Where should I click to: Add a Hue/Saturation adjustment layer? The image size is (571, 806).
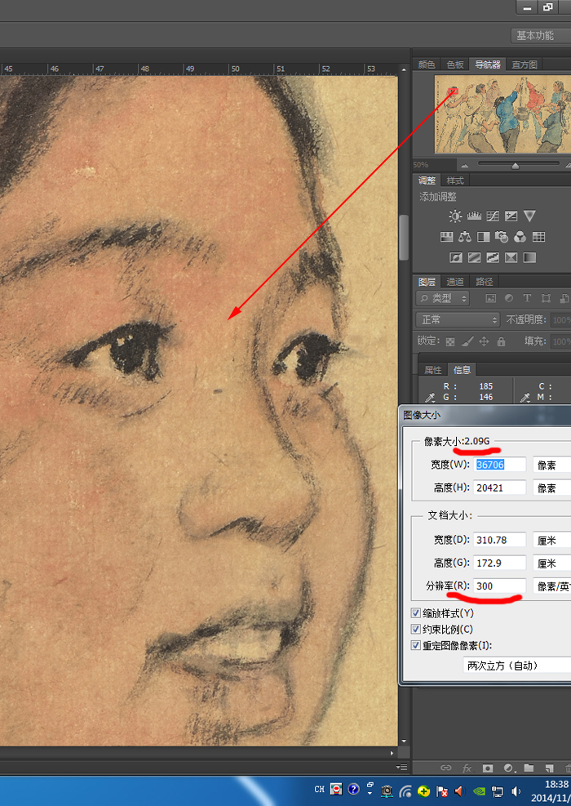446,237
